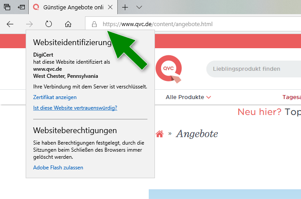
Task: Reload the page with refresh icon
Action: coord(49,24)
